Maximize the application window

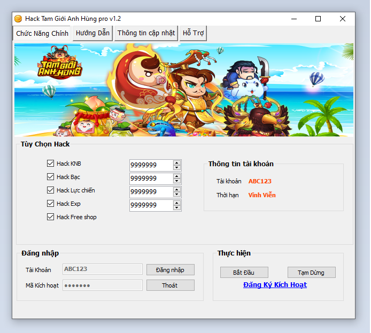318,19
